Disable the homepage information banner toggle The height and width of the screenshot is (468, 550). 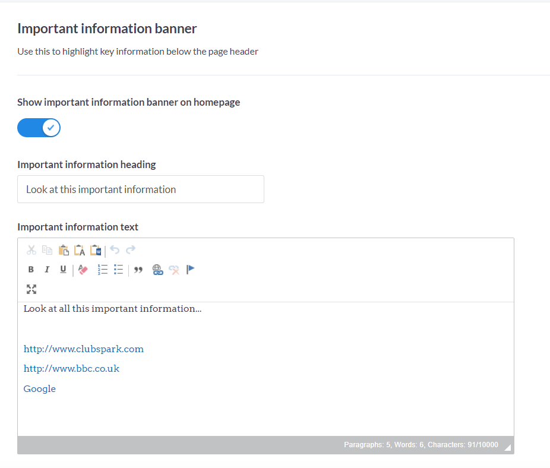pyautogui.click(x=39, y=128)
